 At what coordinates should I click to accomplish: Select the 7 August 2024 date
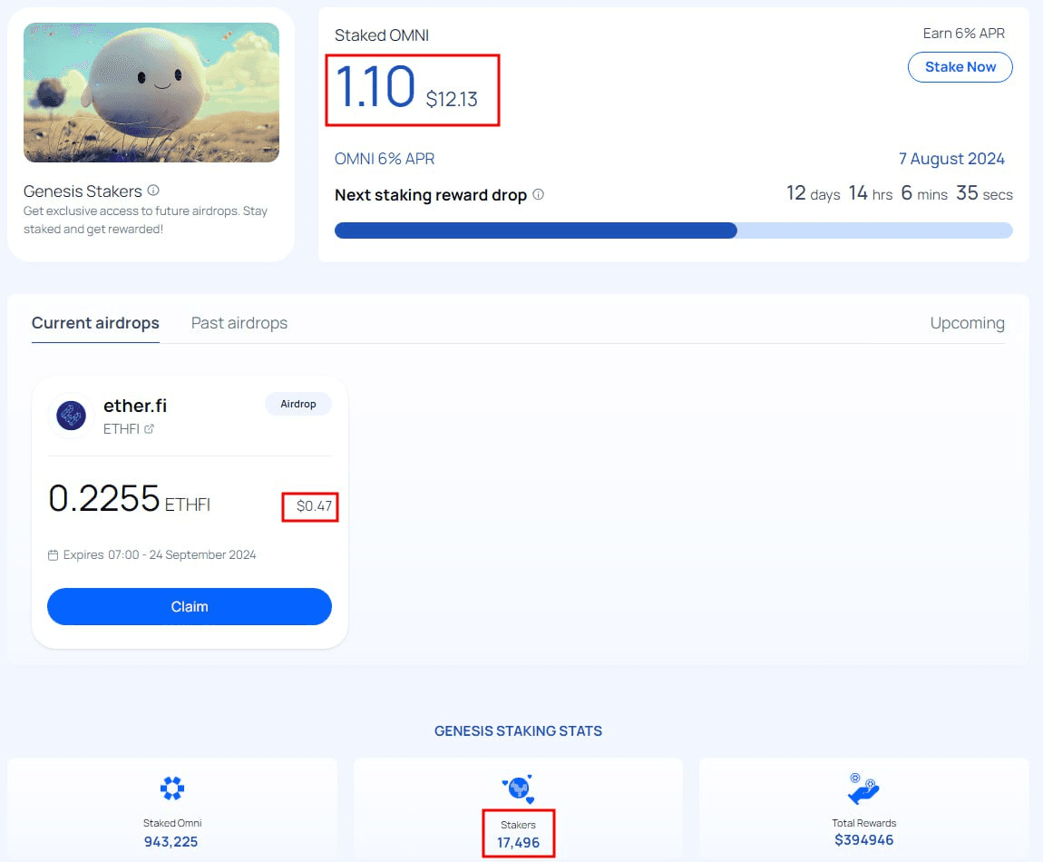pos(951,159)
